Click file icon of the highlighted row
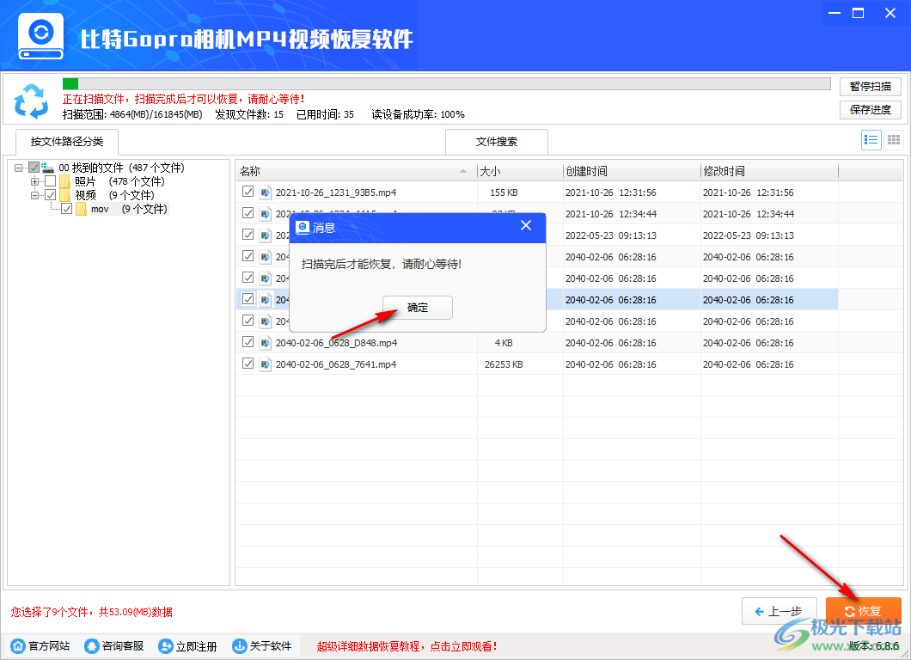The image size is (911, 660). pos(265,300)
